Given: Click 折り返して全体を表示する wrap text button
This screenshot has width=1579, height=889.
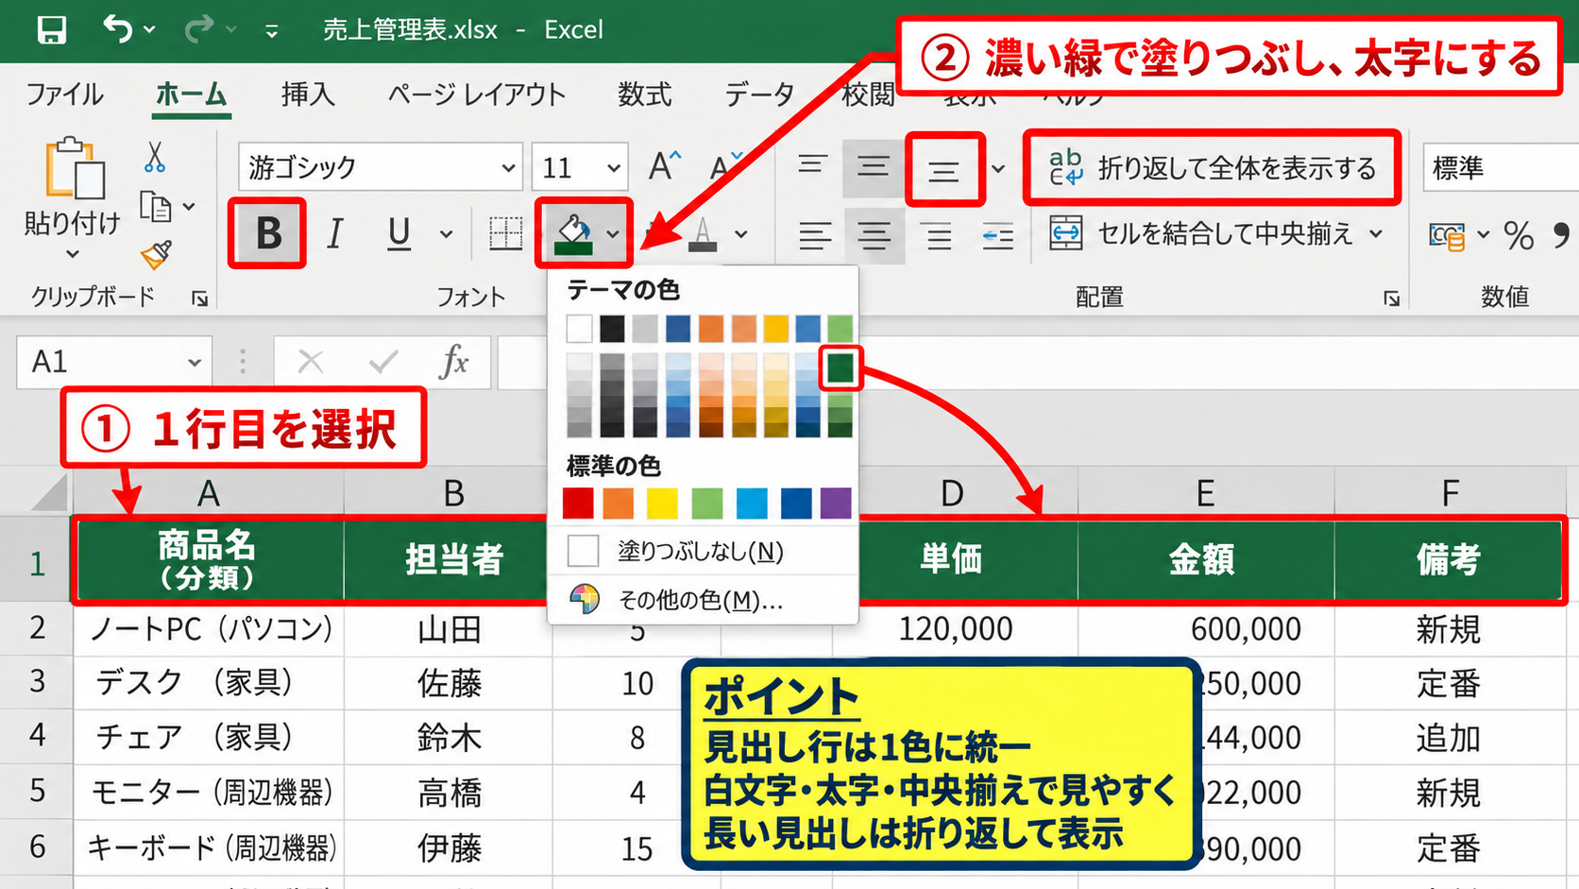Looking at the screenshot, I should point(1212,168).
